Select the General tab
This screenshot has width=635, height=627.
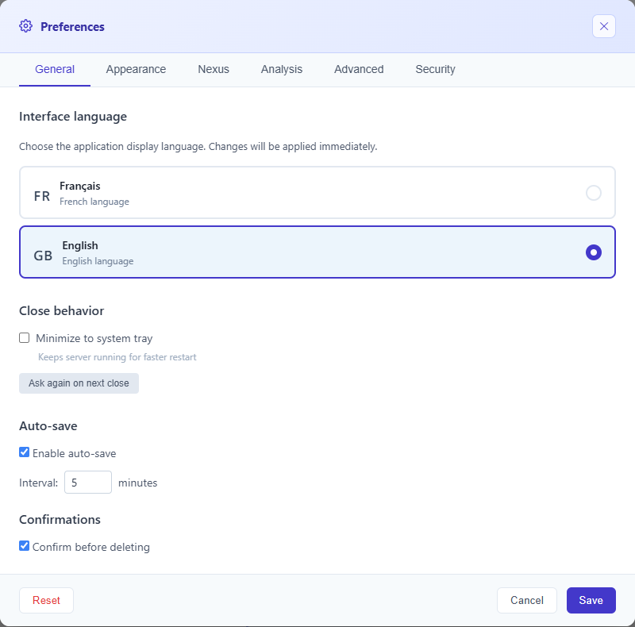(54, 69)
